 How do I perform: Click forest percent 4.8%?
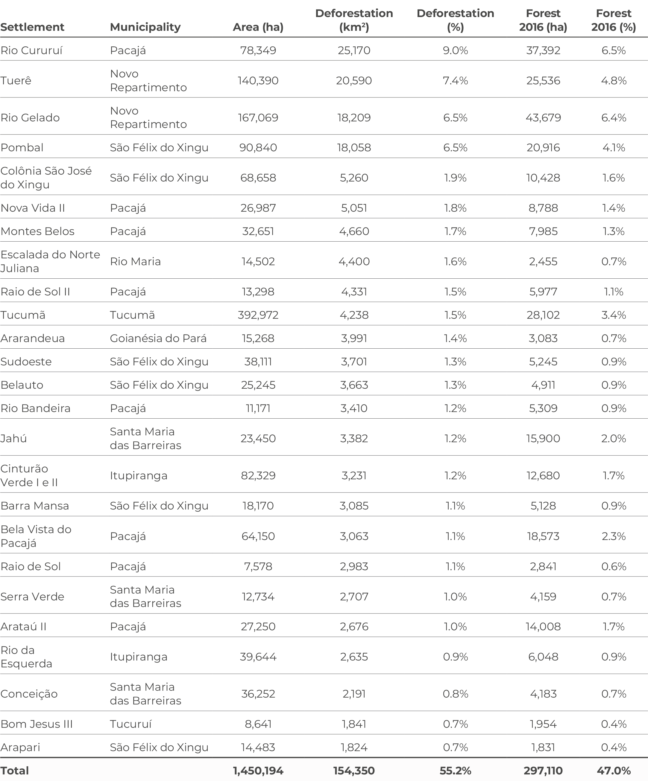pyautogui.click(x=613, y=81)
